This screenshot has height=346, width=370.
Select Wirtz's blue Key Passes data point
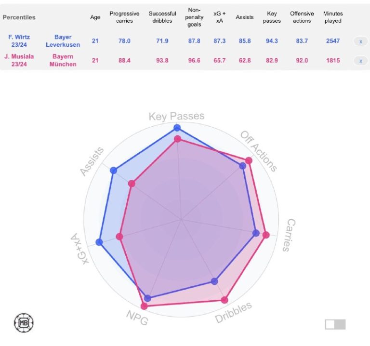[177, 128]
